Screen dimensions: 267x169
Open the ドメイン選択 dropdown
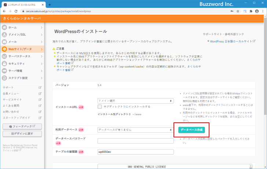[x=136, y=101]
